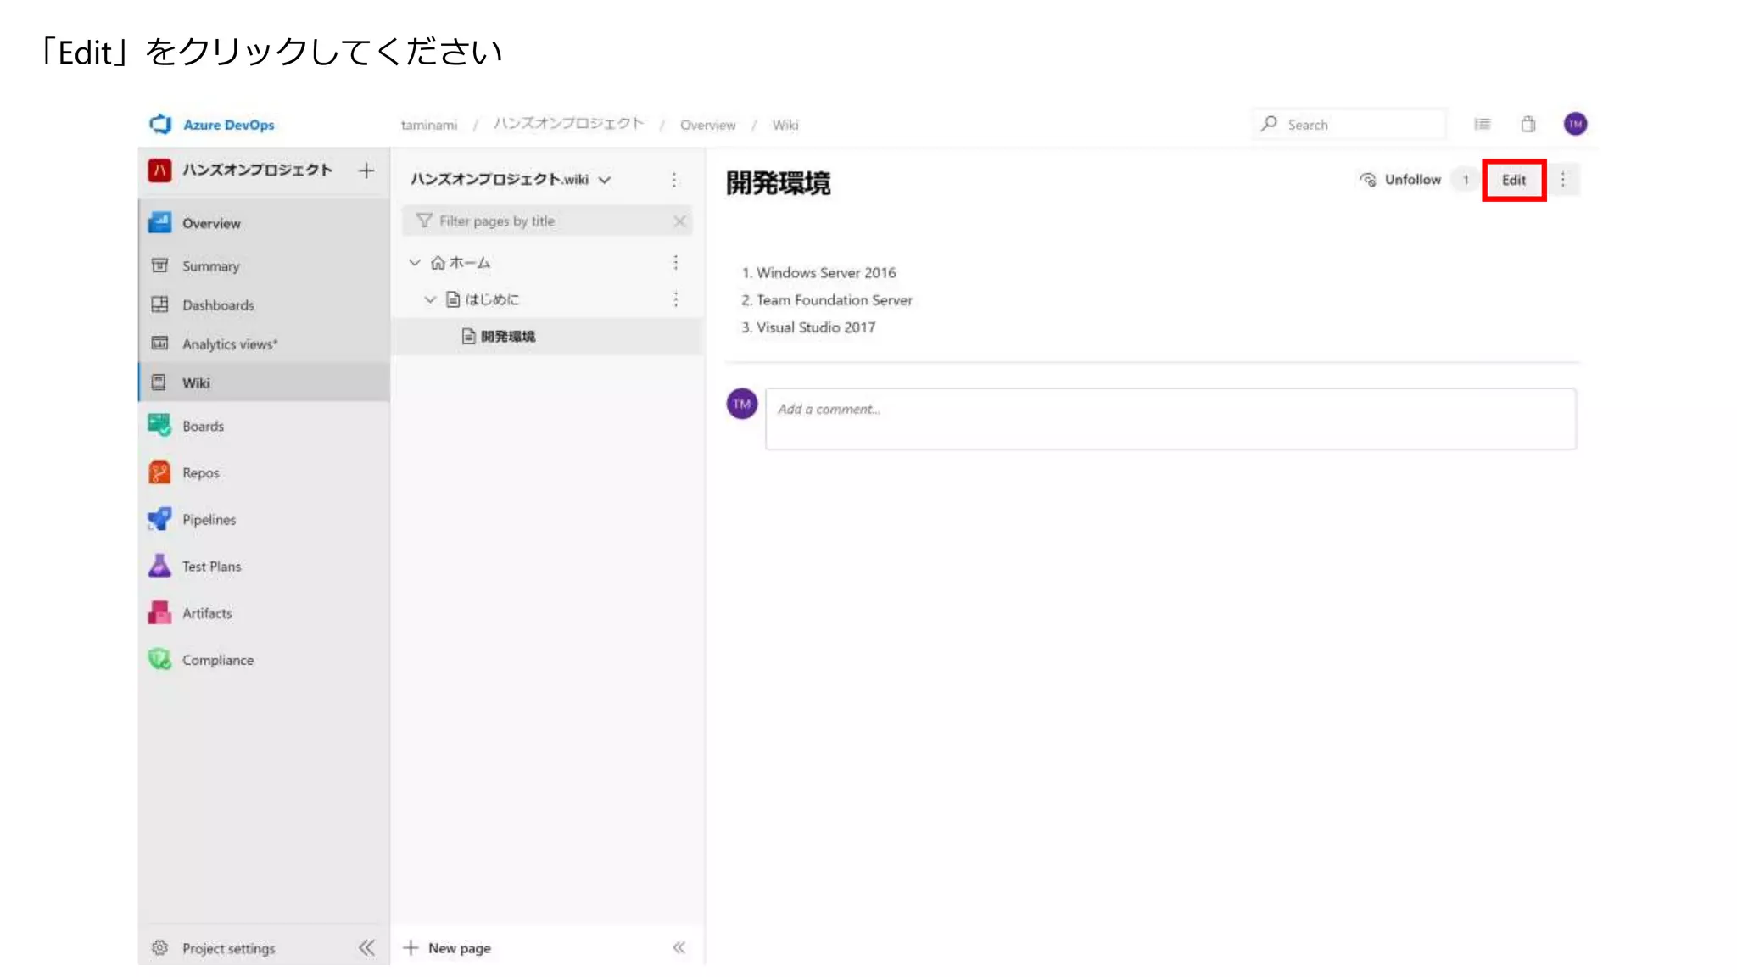
Task: Open the Compliance shield icon
Action: coord(159,659)
